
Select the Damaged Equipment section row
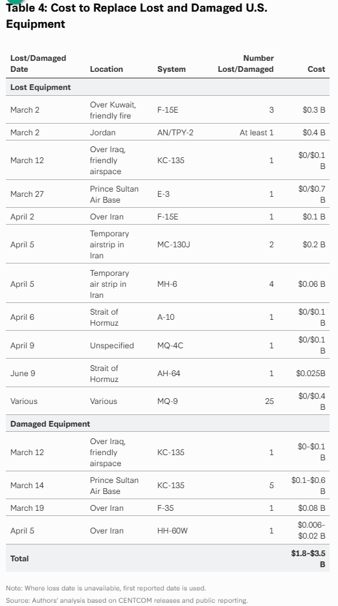point(168,423)
